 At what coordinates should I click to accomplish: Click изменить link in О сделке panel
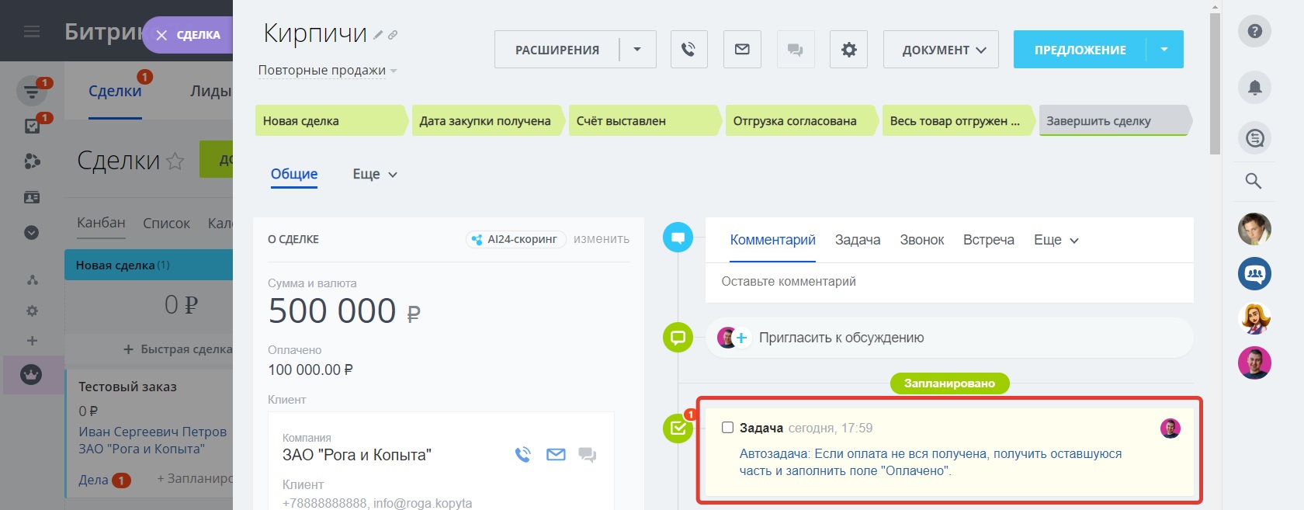coord(601,239)
